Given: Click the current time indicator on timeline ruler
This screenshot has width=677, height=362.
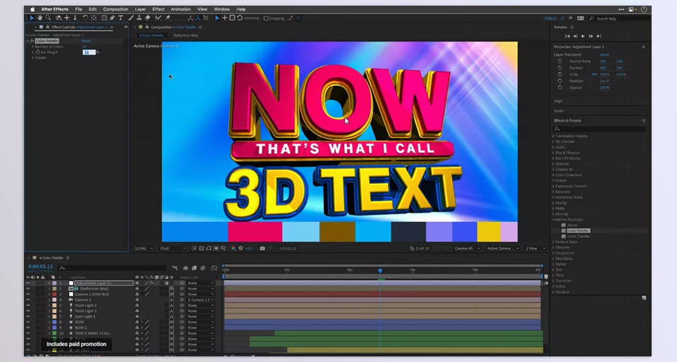Looking at the screenshot, I should tap(380, 270).
